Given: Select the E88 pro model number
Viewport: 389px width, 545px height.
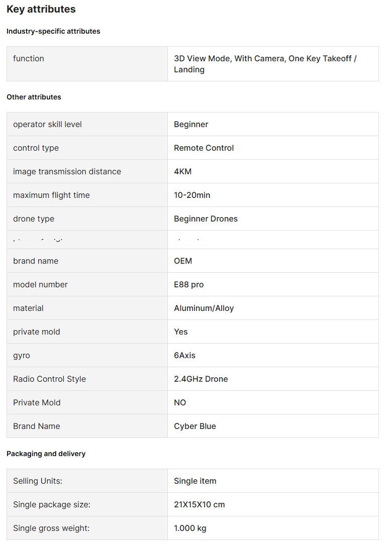Looking at the screenshot, I should pyautogui.click(x=188, y=284).
